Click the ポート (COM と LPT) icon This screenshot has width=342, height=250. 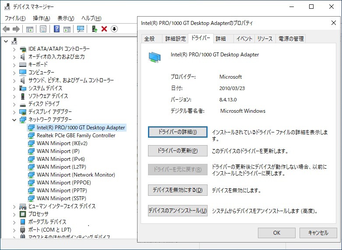23,230
